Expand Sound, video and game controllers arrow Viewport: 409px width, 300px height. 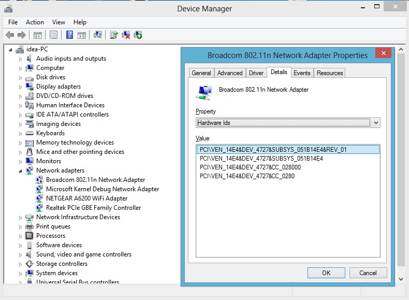point(20,255)
